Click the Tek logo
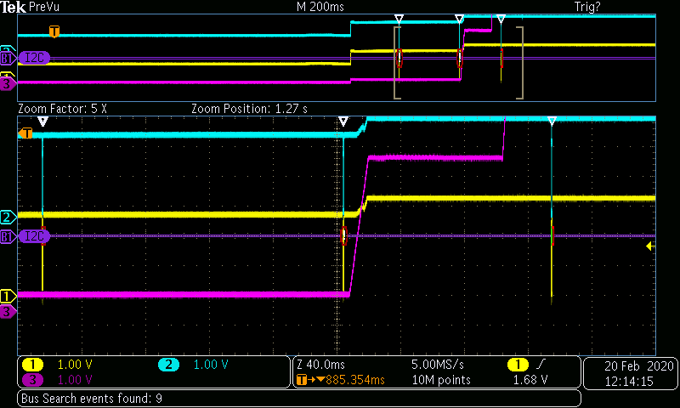 (13, 7)
